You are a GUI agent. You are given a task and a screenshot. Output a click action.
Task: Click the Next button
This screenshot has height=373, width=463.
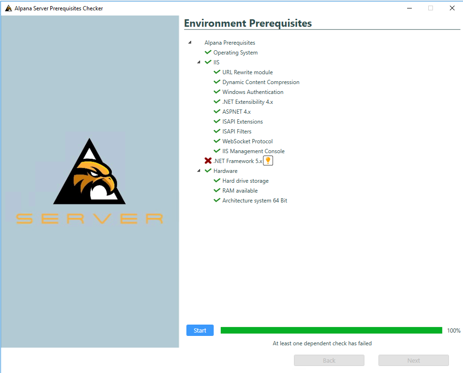413,360
